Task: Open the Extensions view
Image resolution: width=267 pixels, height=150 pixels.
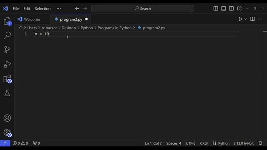Action: pos(8,79)
